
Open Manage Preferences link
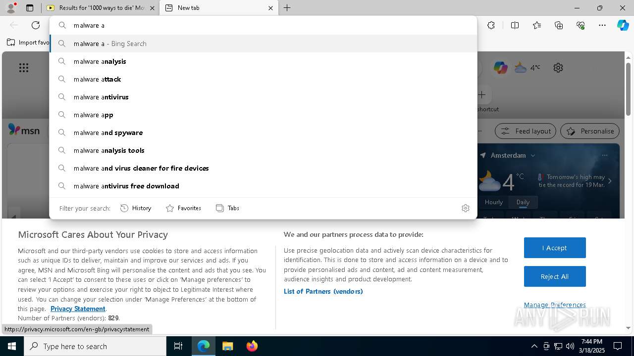[555, 305]
